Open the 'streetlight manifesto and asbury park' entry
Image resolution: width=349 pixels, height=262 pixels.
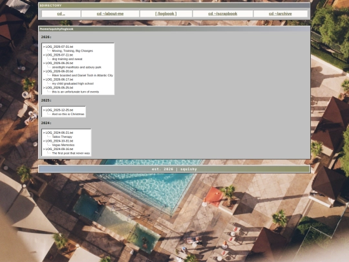coord(76,67)
